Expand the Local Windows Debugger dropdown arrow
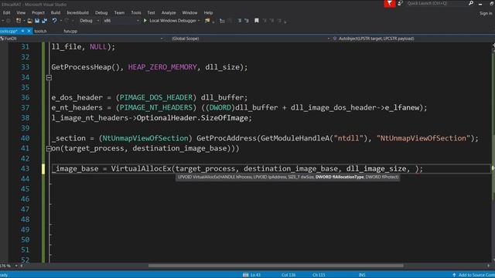The height and width of the screenshot is (278, 495). [x=199, y=21]
